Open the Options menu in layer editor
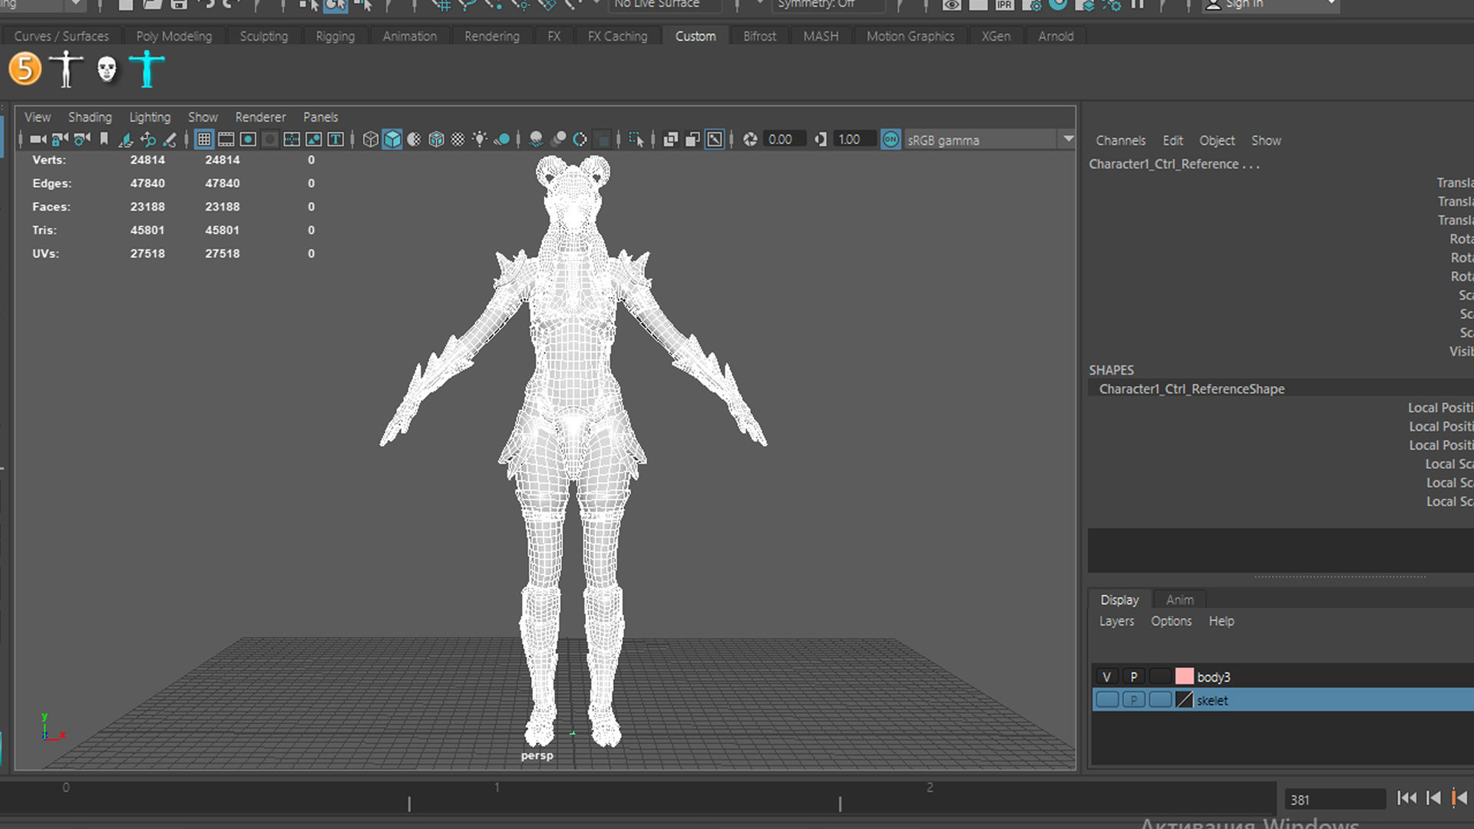 [x=1171, y=621]
